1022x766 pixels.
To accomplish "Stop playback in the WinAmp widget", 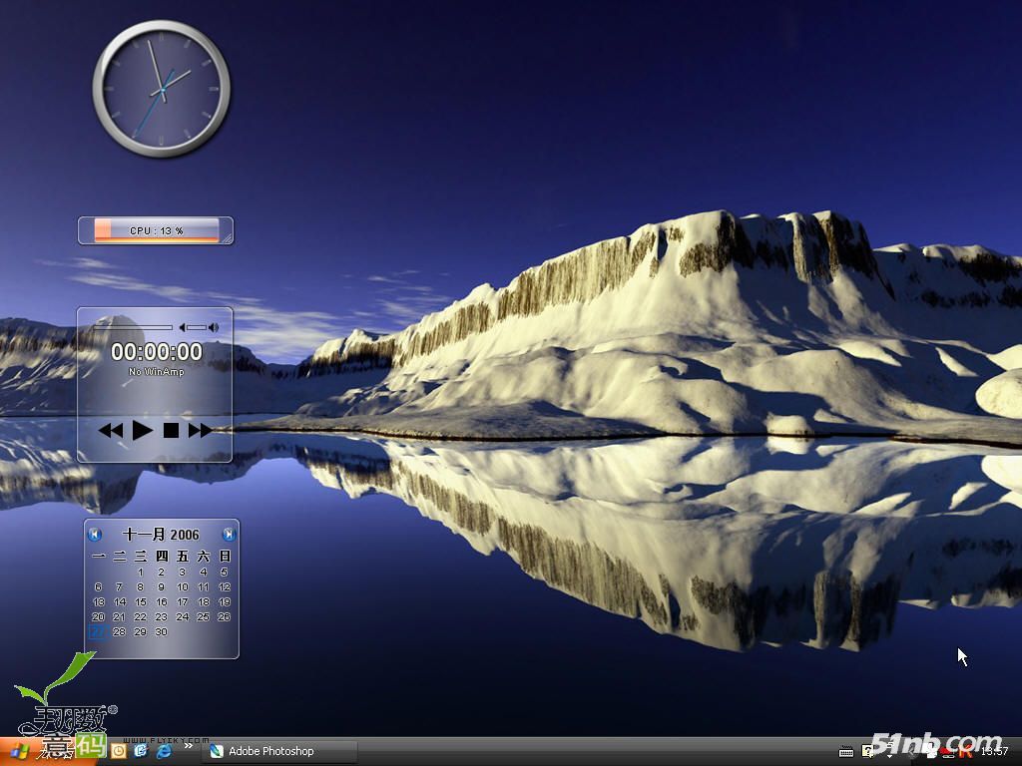I will (171, 430).
